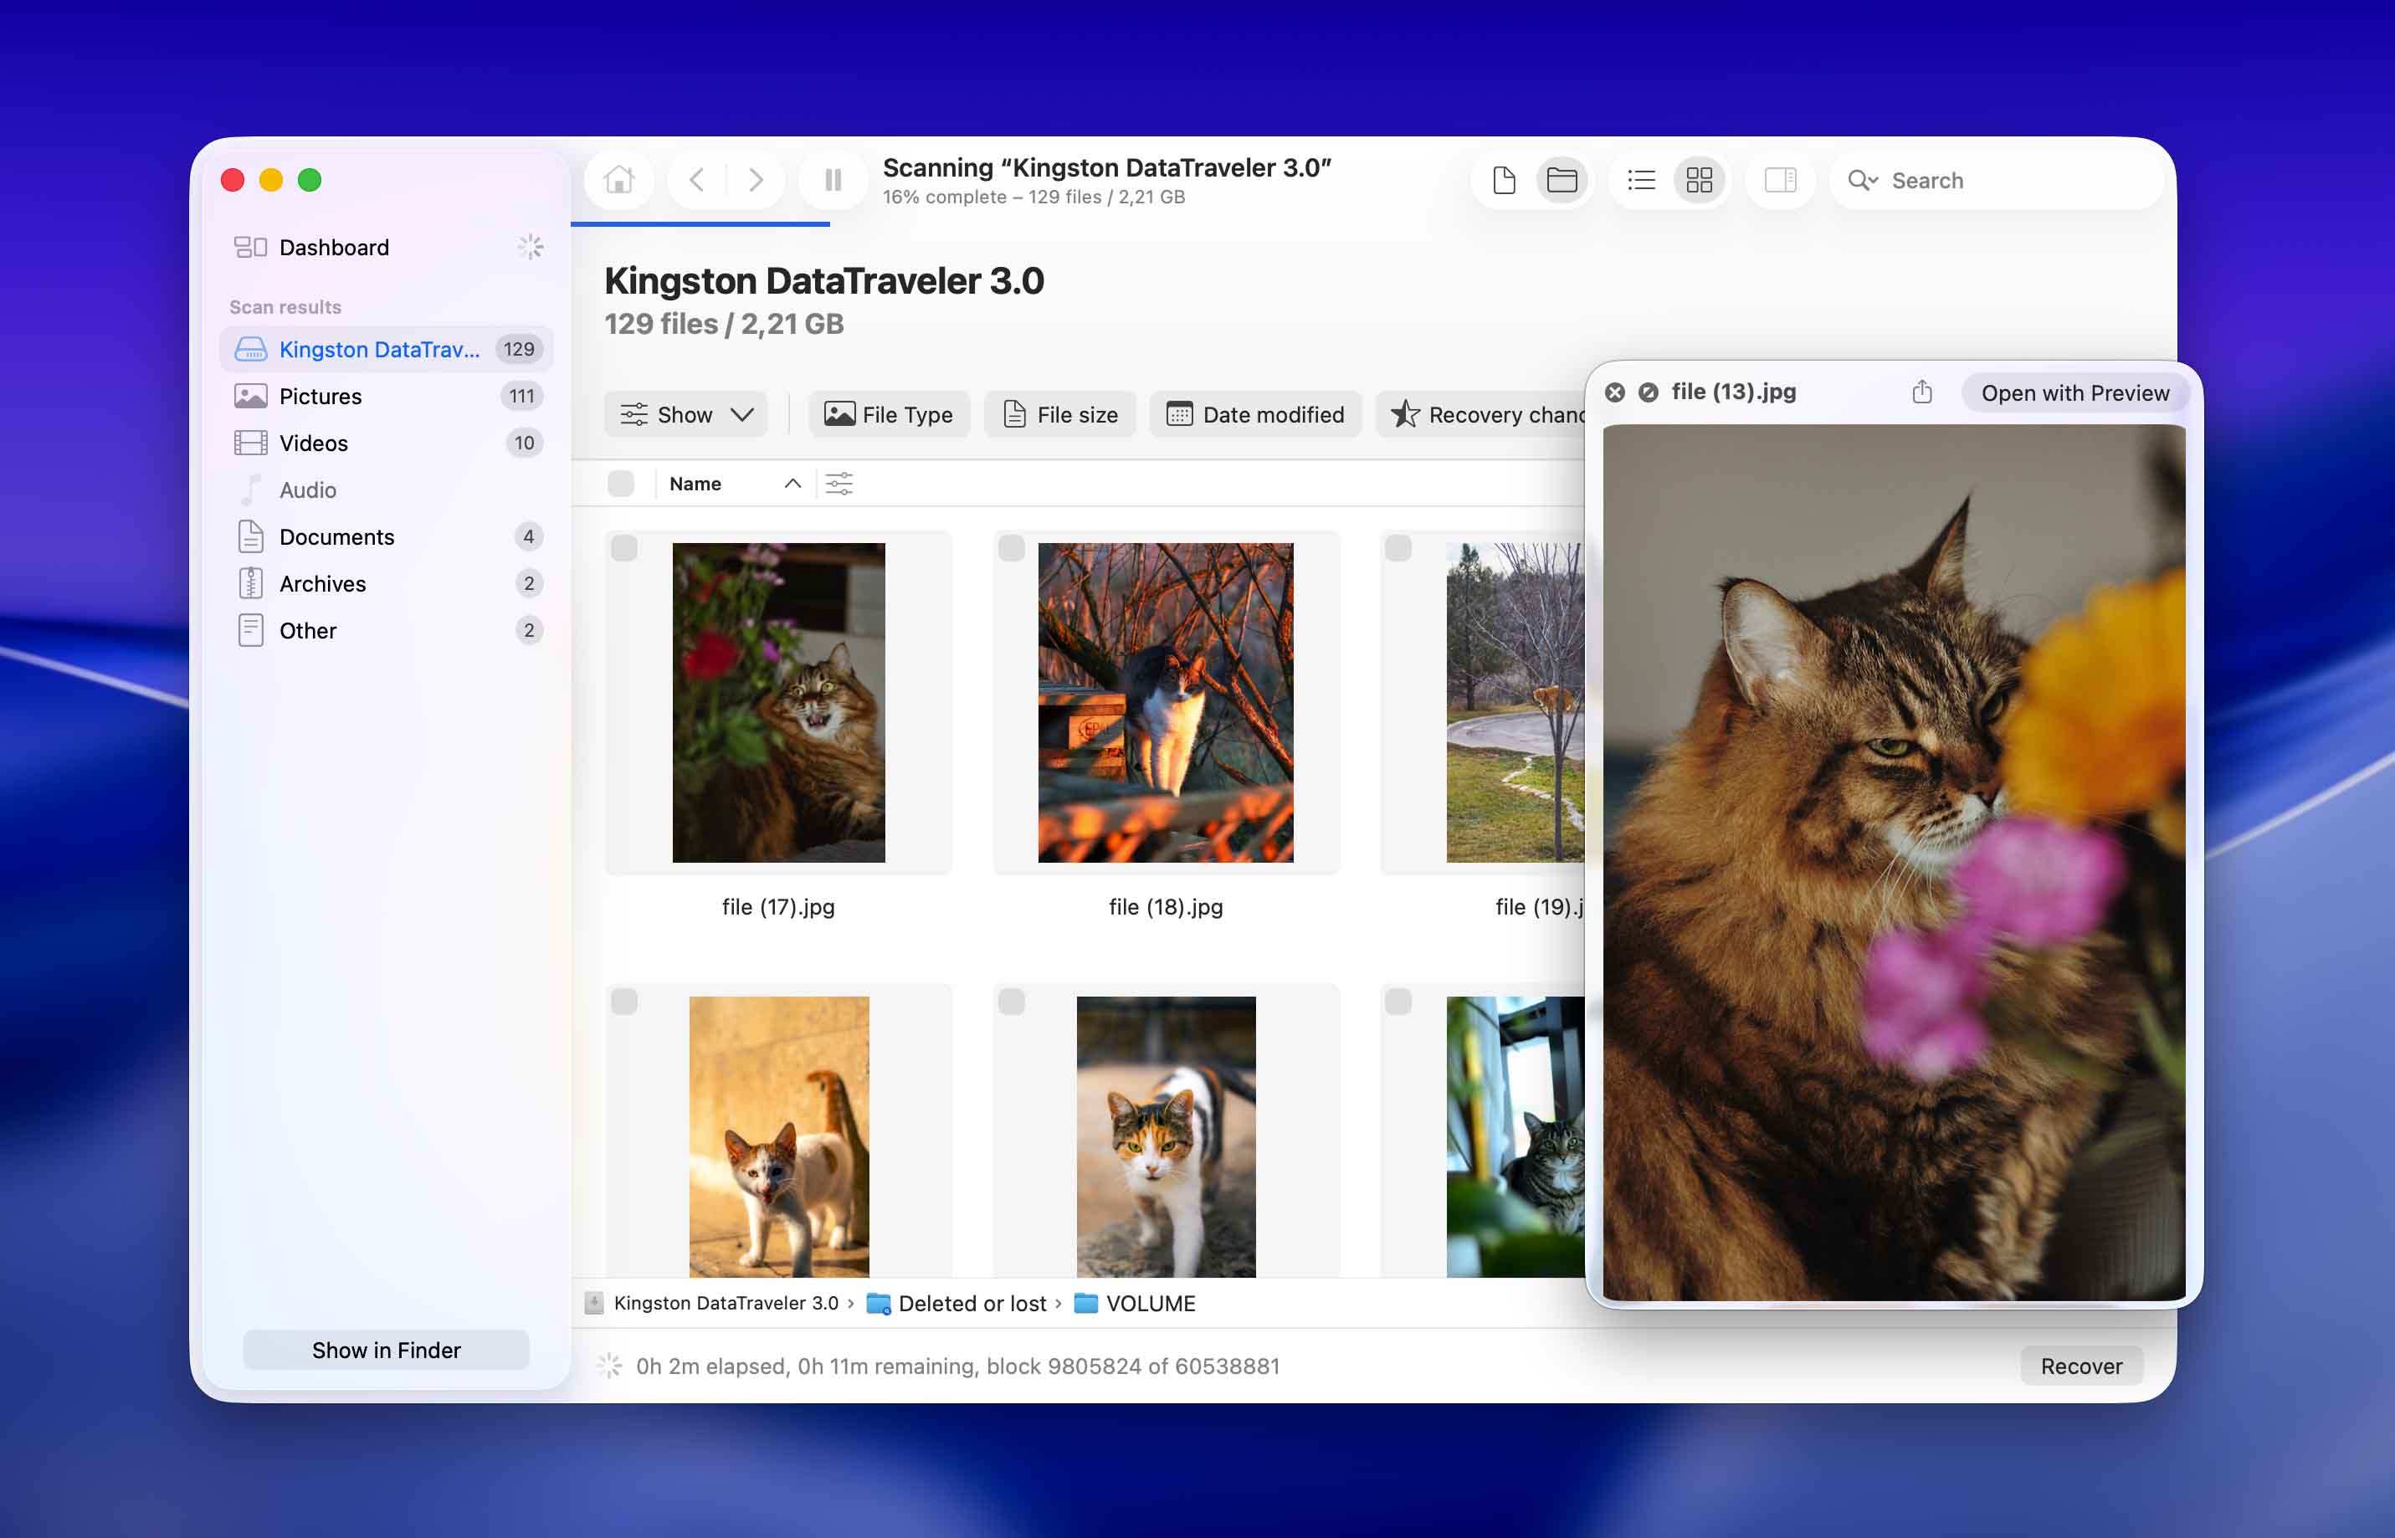The image size is (2395, 1538).
Task: Open column settings sliders icon
Action: [x=839, y=484]
